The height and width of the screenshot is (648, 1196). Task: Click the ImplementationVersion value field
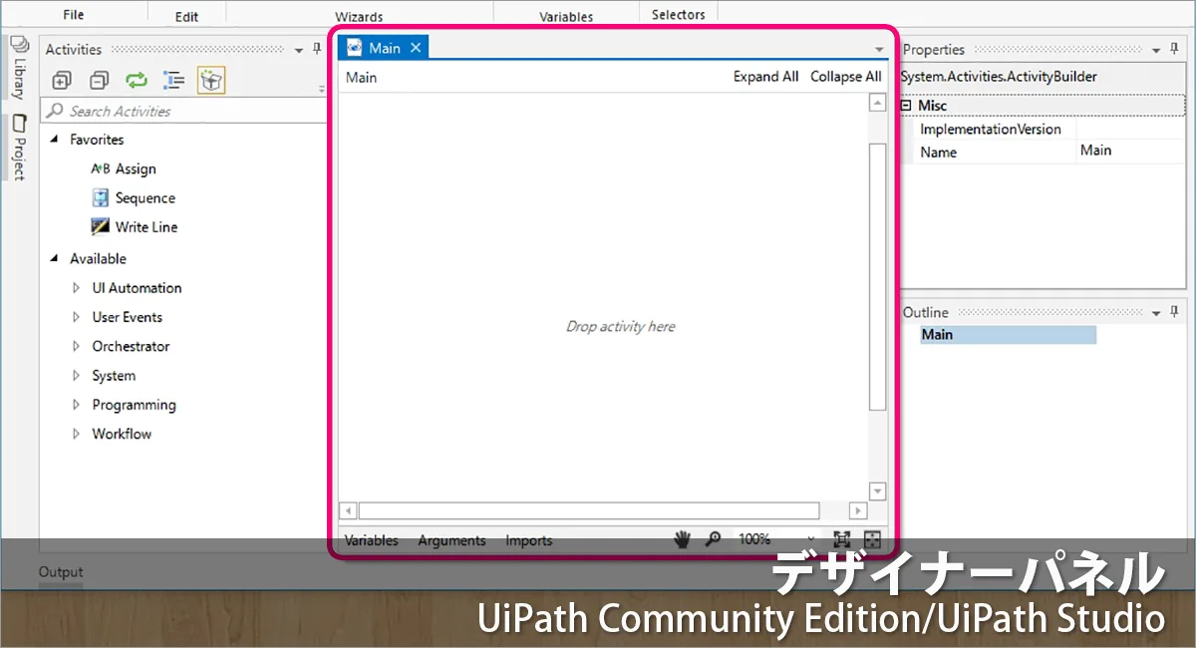coord(1131,129)
